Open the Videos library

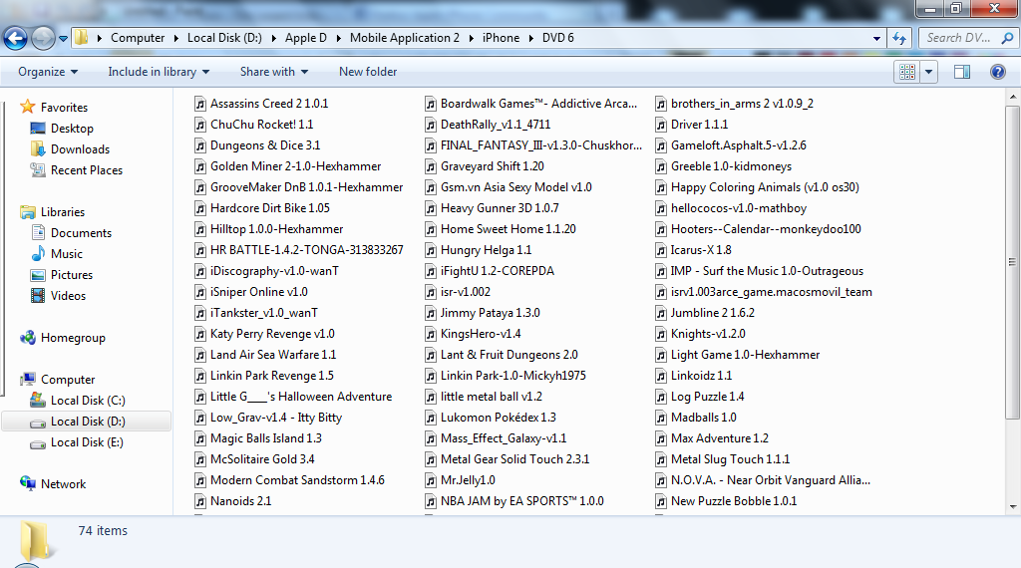click(x=68, y=295)
